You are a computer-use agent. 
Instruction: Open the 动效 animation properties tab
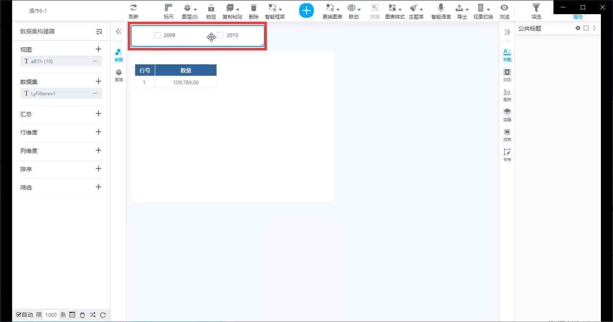[x=507, y=75]
